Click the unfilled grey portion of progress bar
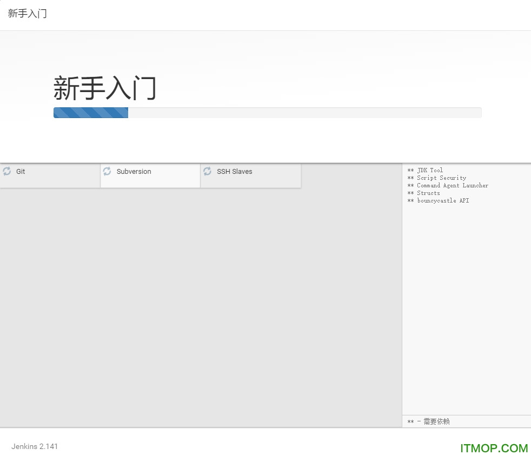The height and width of the screenshot is (462, 531). pos(304,113)
